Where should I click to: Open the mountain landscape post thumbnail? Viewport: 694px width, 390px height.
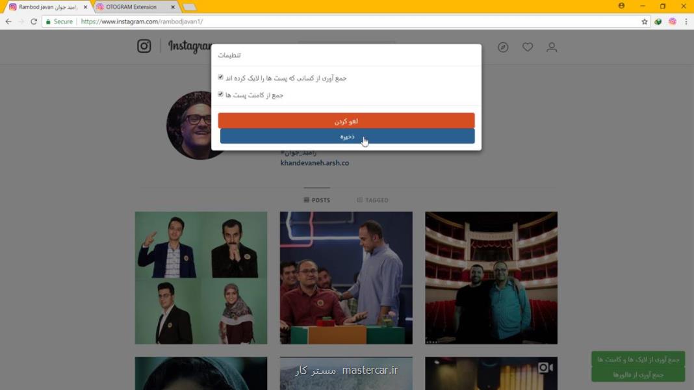346,374
